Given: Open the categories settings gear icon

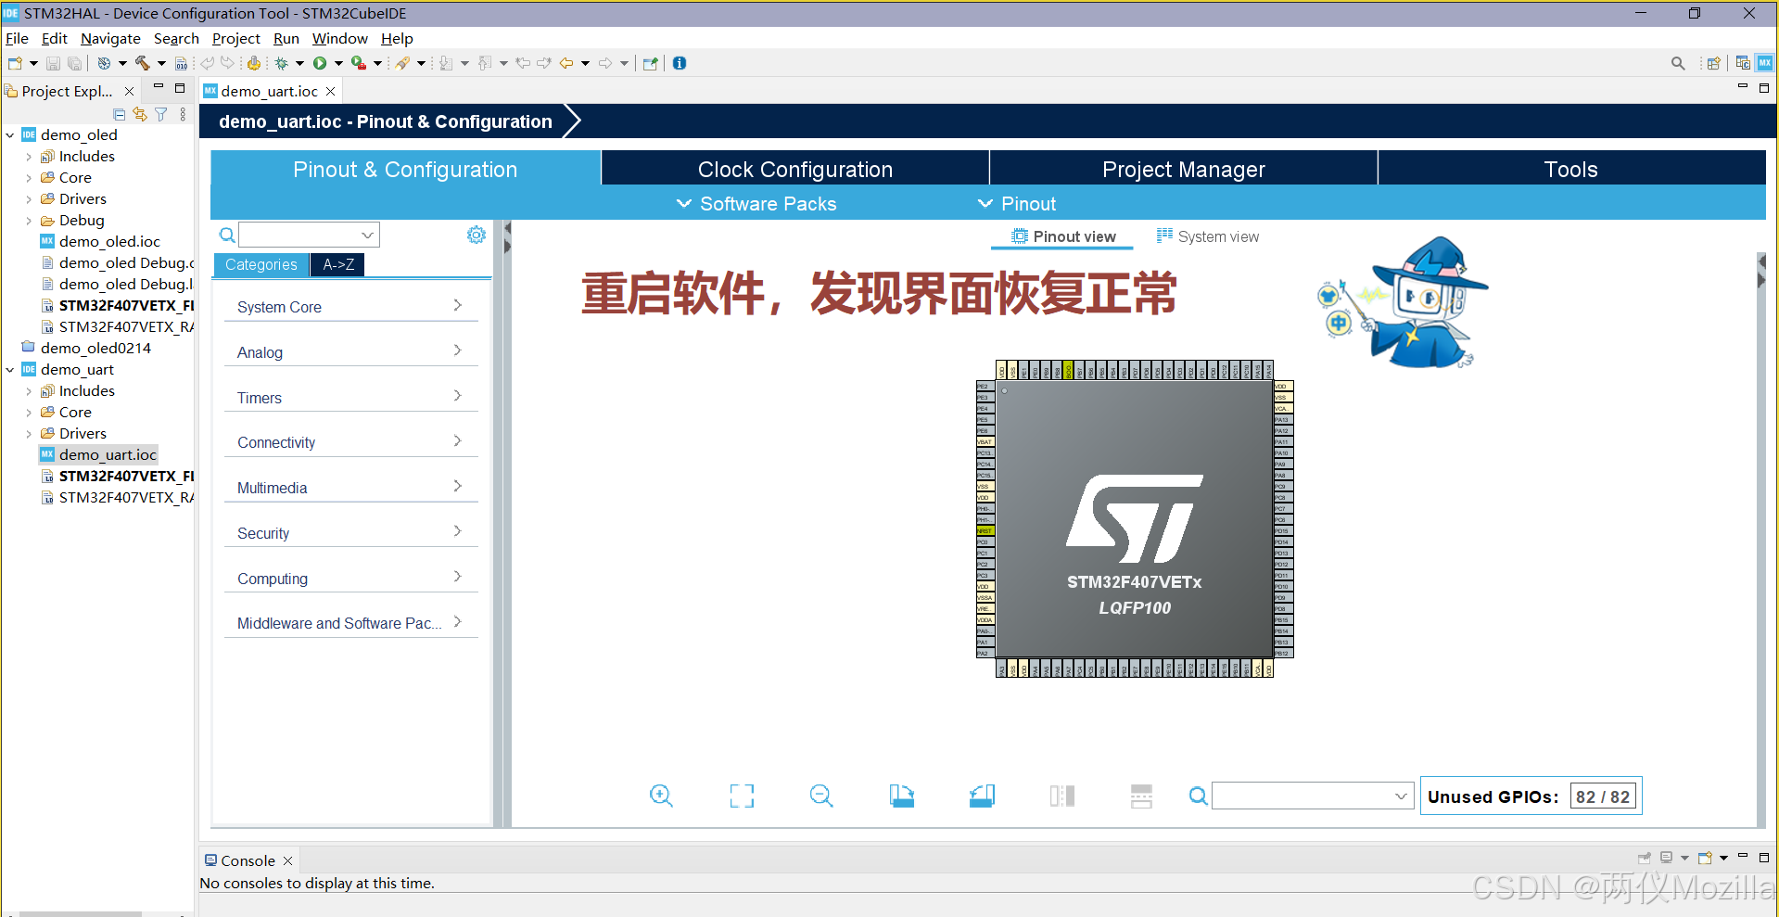Looking at the screenshot, I should (x=477, y=235).
